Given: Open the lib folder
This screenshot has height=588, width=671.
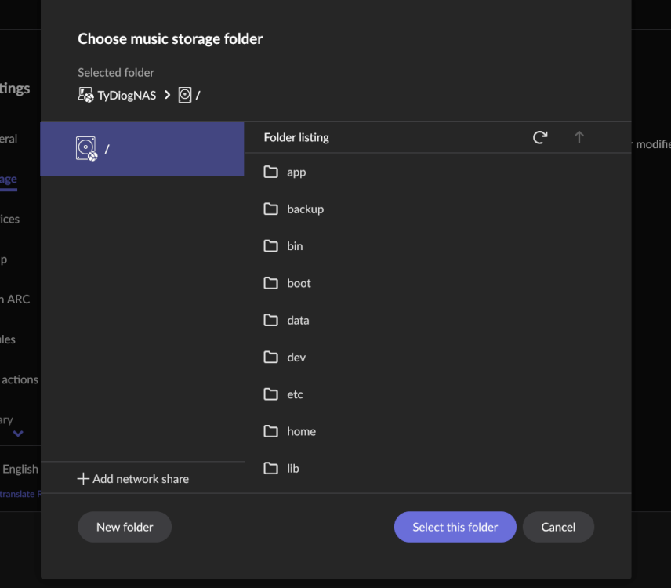Looking at the screenshot, I should [x=438, y=468].
